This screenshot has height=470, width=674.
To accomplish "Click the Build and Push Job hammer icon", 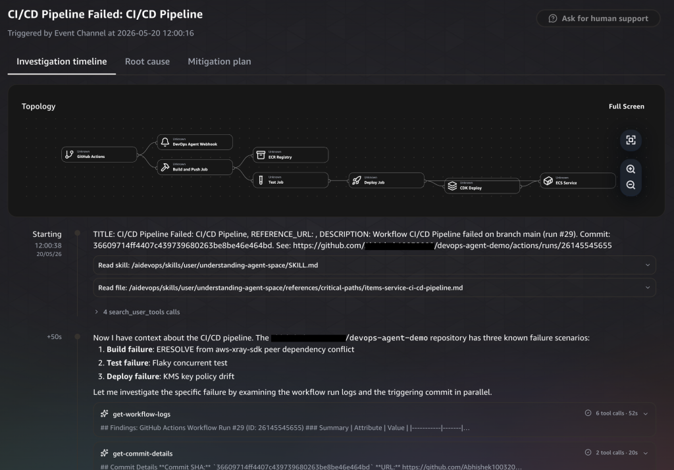I will 165,167.
